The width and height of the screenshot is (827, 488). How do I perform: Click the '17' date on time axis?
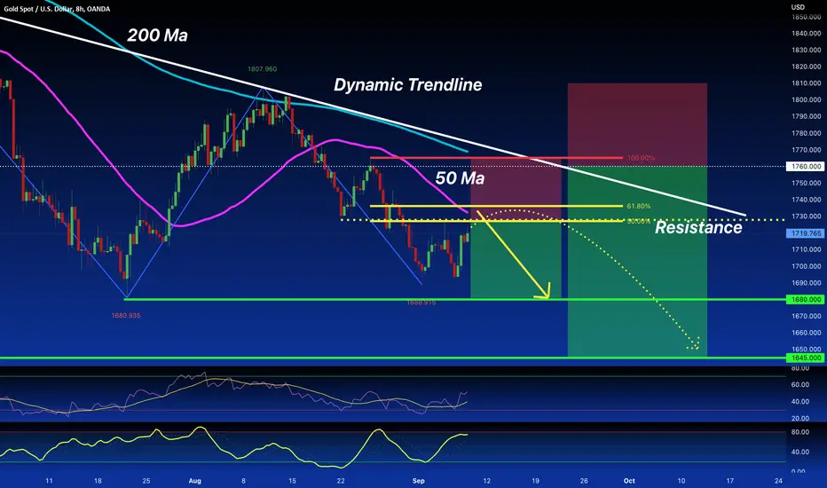point(730,481)
